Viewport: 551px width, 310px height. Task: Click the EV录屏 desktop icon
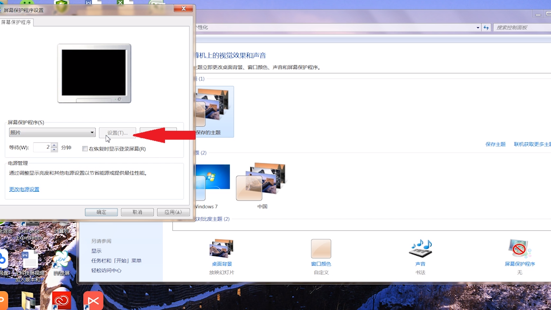pyautogui.click(x=61, y=260)
